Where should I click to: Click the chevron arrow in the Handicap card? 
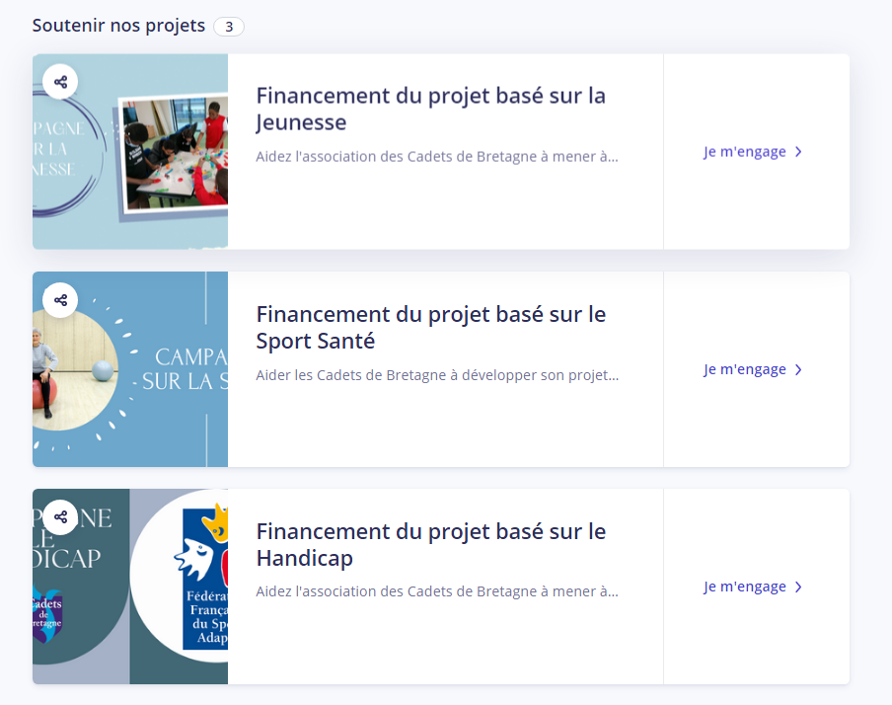798,587
